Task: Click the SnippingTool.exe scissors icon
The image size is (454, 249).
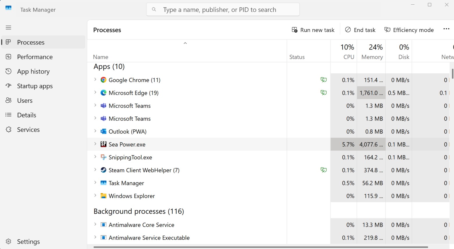Action: (x=103, y=157)
